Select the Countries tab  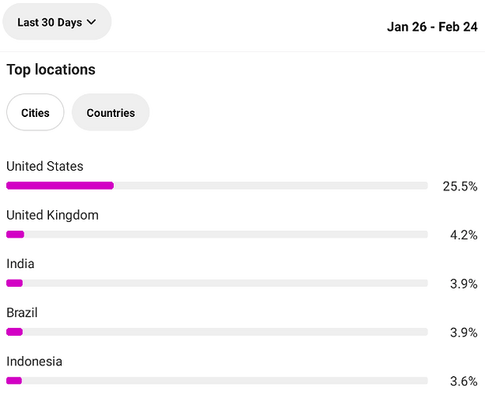coord(111,112)
